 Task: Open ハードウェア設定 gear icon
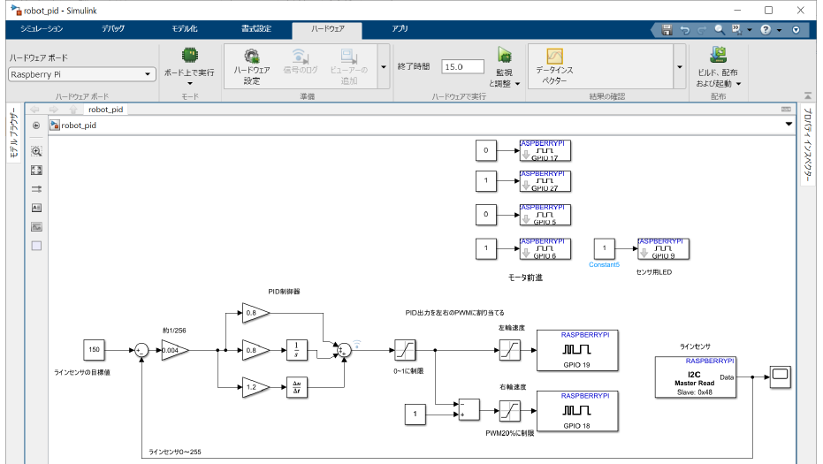(252, 58)
